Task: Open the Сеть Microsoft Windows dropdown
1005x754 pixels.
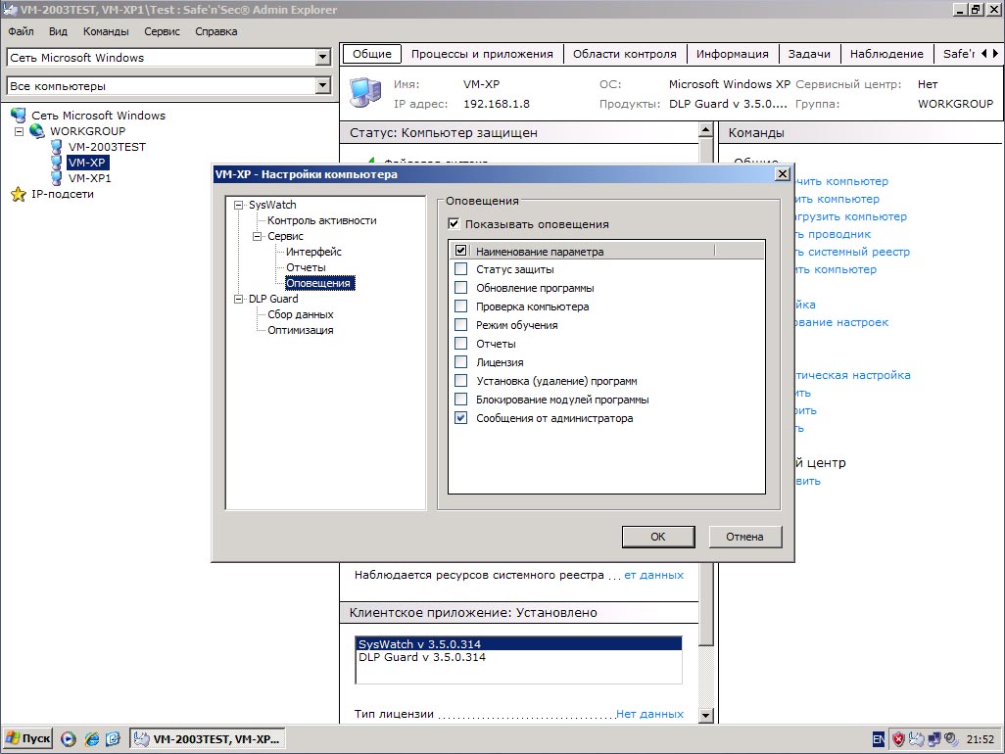Action: 323,57
